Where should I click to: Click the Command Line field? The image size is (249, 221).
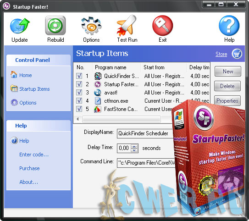point(146,163)
